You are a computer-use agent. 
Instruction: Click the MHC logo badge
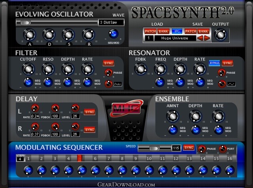pyautogui.click(x=126, y=108)
